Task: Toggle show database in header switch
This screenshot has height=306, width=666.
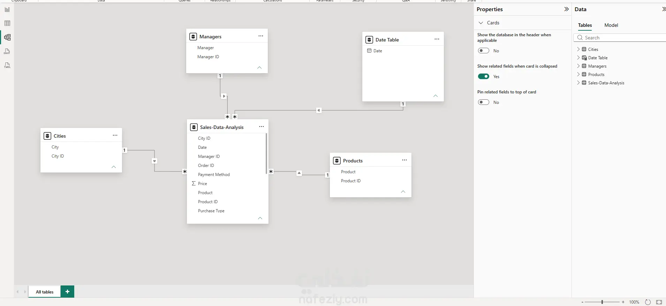Action: click(484, 51)
